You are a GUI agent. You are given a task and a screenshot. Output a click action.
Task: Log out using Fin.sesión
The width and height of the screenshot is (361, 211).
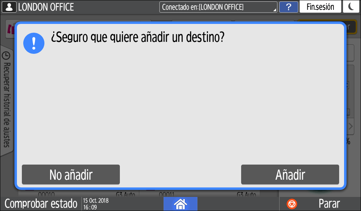coord(320,7)
